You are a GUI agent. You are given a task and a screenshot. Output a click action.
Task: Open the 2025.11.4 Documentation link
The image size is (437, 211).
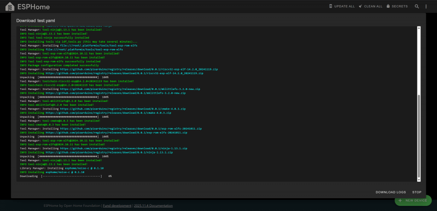click(154, 205)
